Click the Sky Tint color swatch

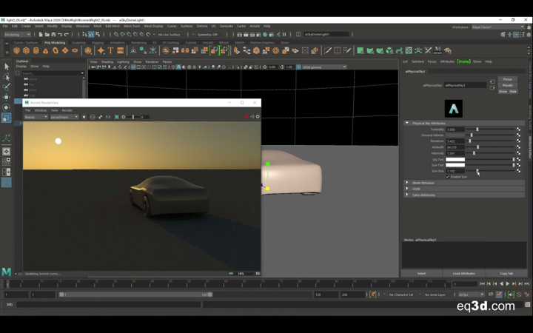455,159
